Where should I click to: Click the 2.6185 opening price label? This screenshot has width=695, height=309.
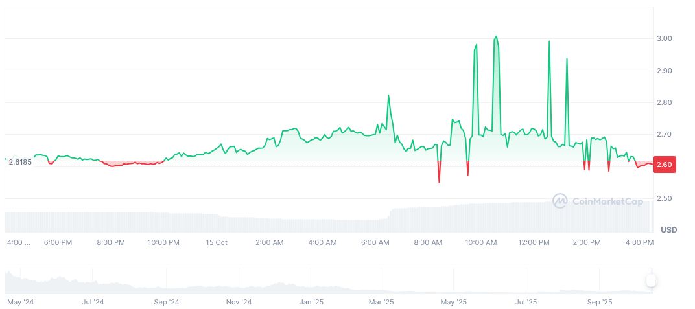click(x=21, y=161)
